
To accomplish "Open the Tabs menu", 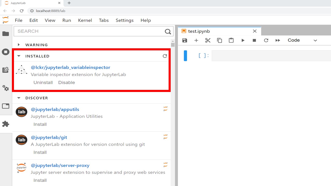I will (x=104, y=20).
